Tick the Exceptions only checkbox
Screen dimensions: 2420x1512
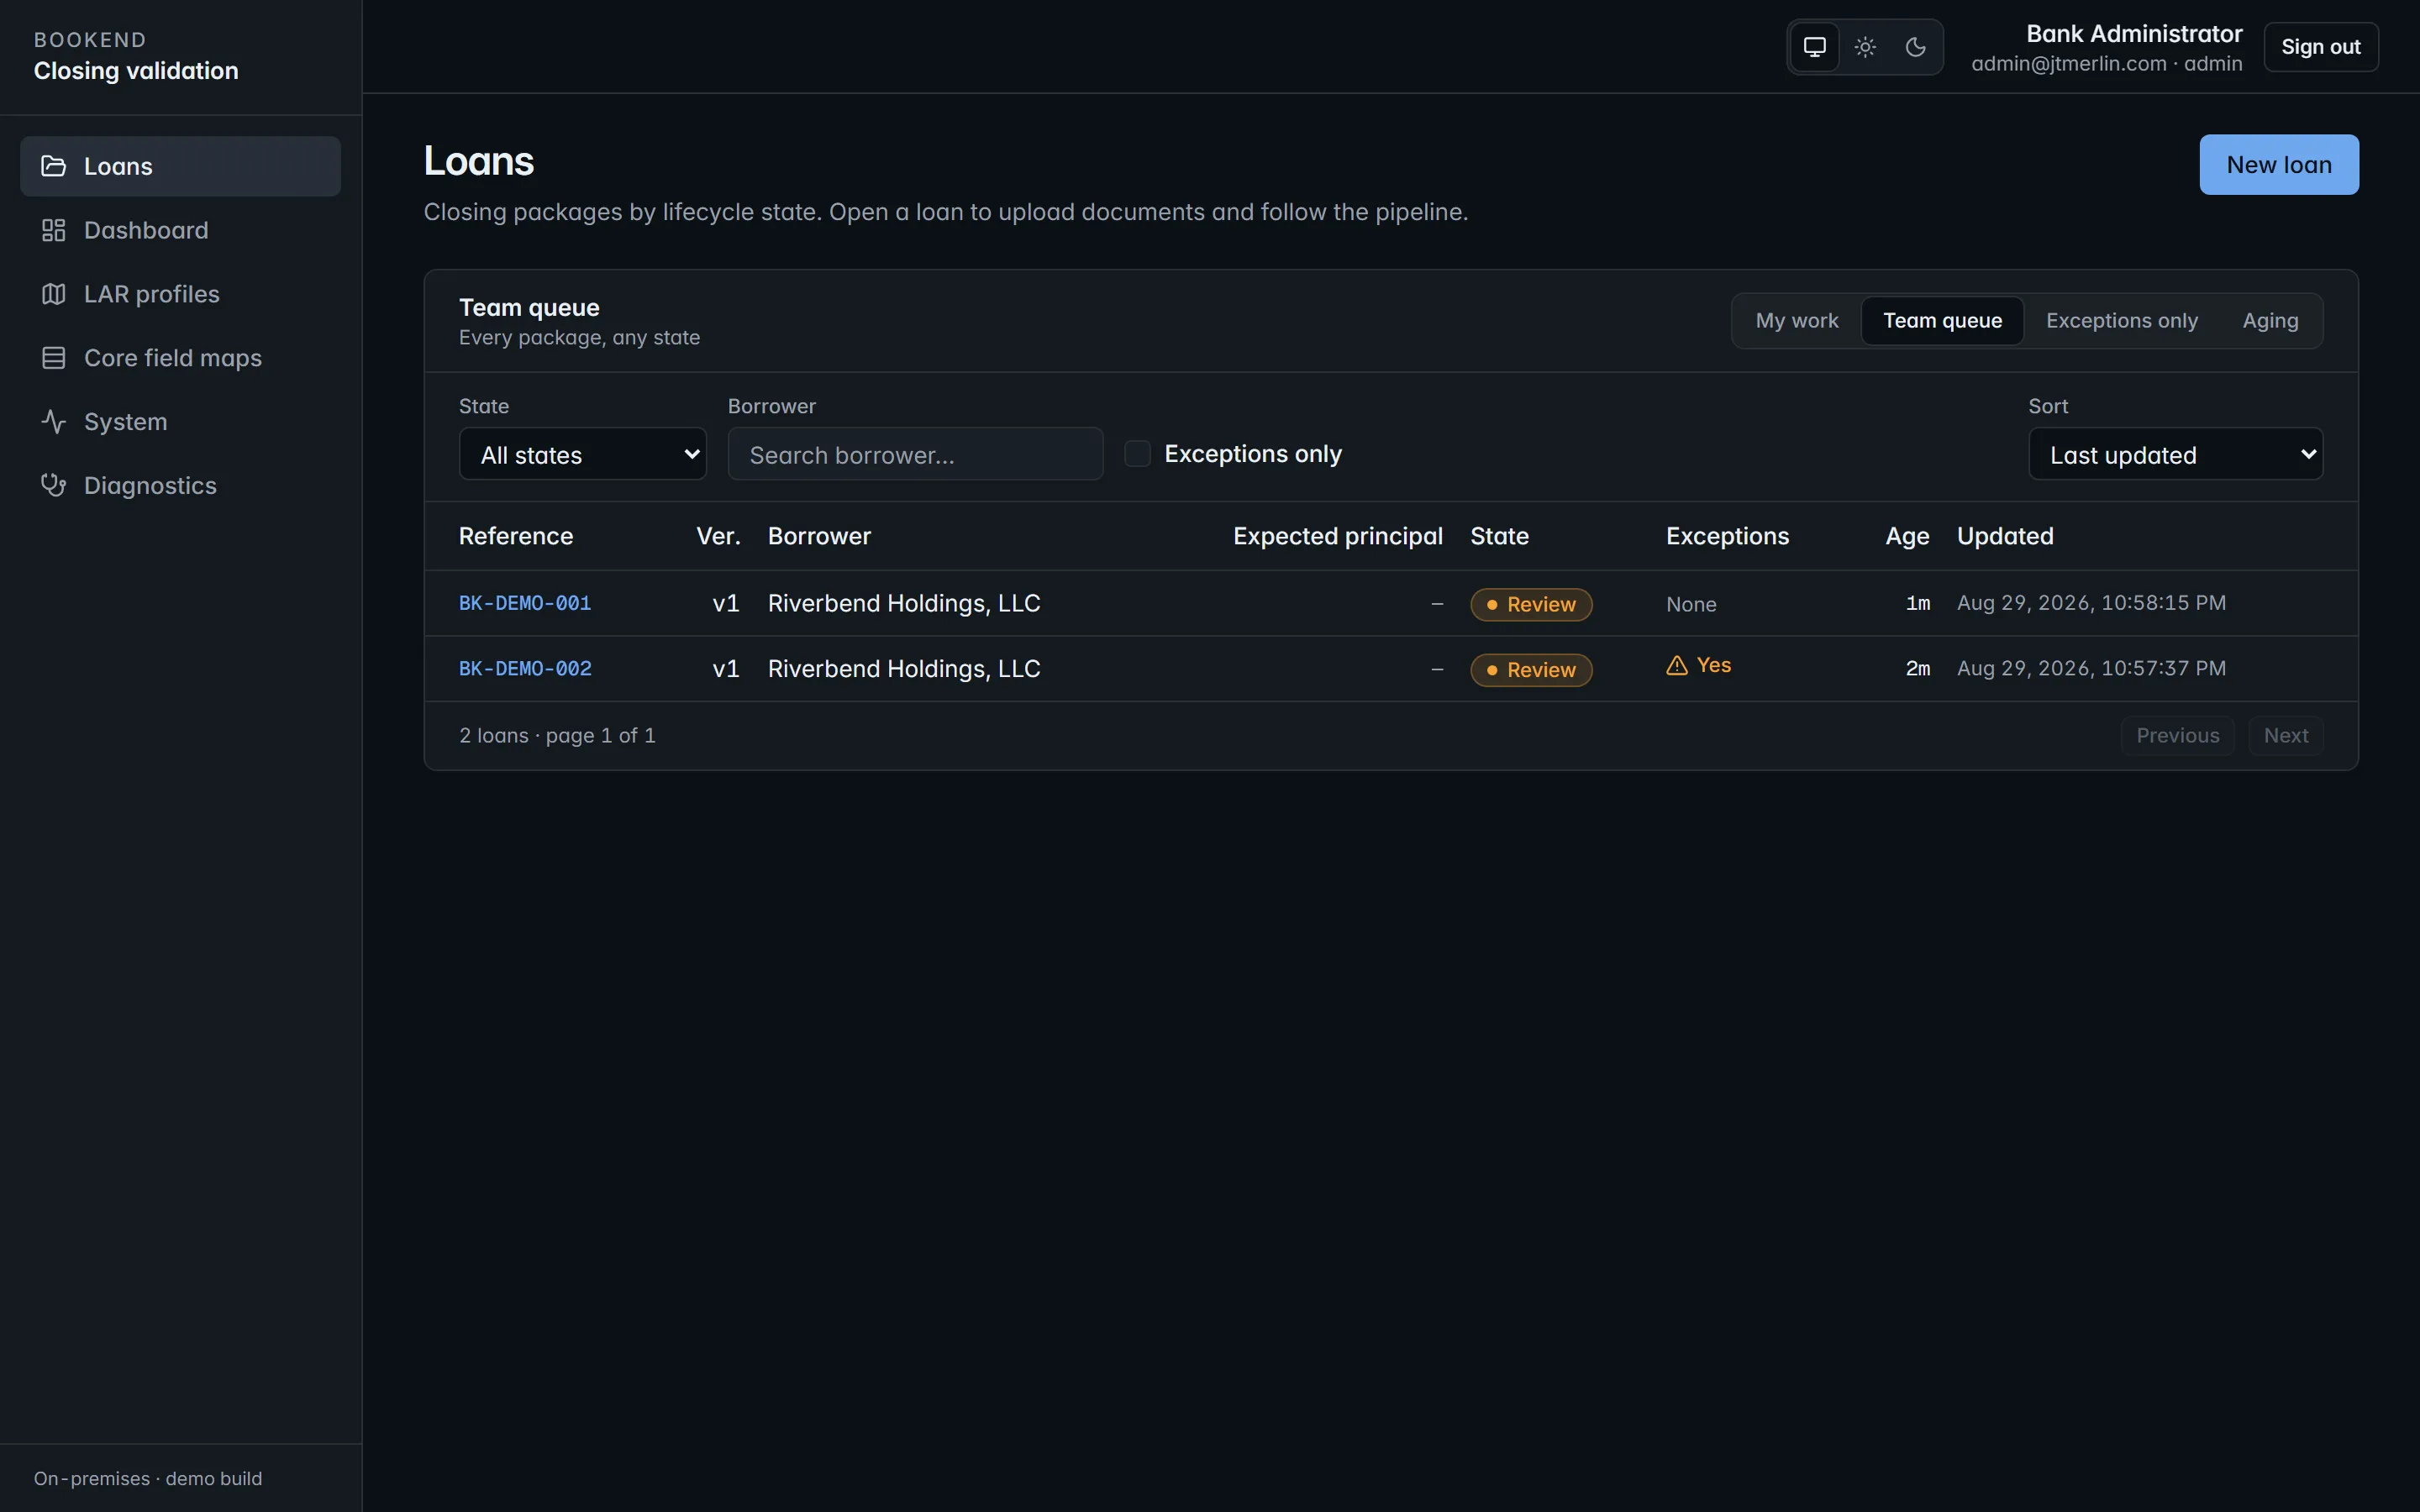[x=1137, y=454]
